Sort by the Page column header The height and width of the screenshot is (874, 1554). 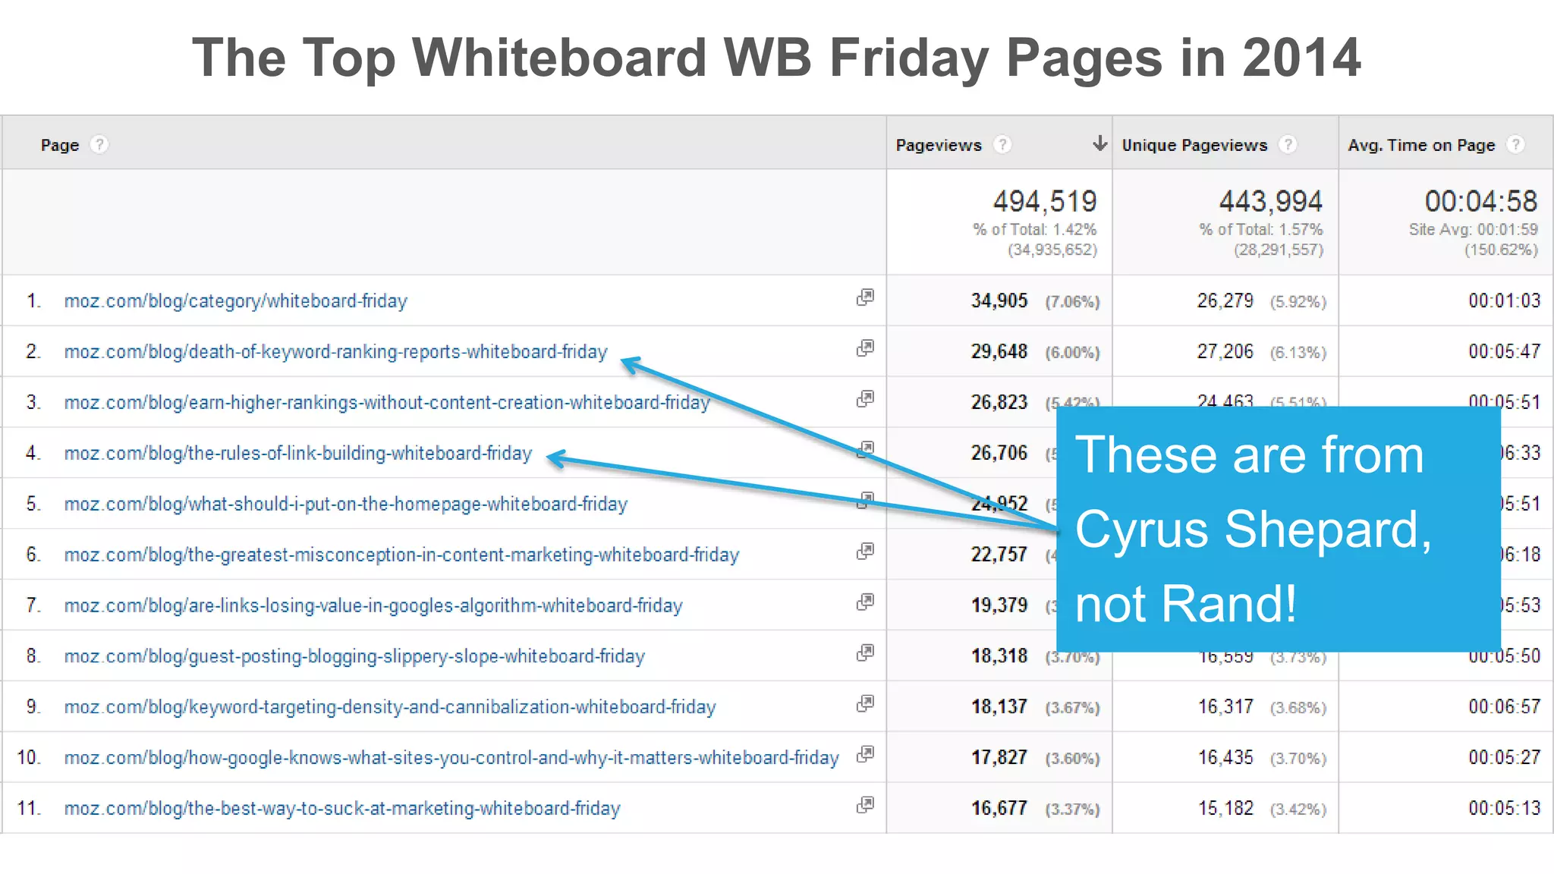[60, 145]
